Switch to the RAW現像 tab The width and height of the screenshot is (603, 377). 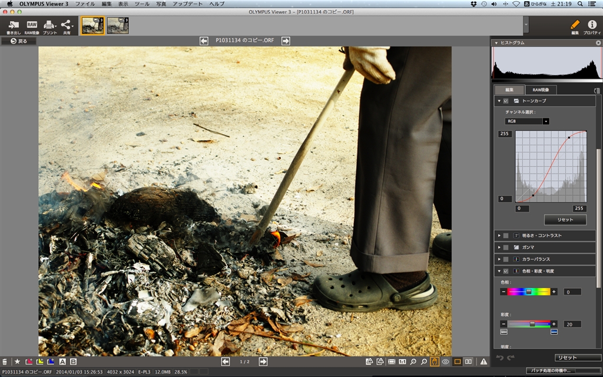pyautogui.click(x=541, y=90)
